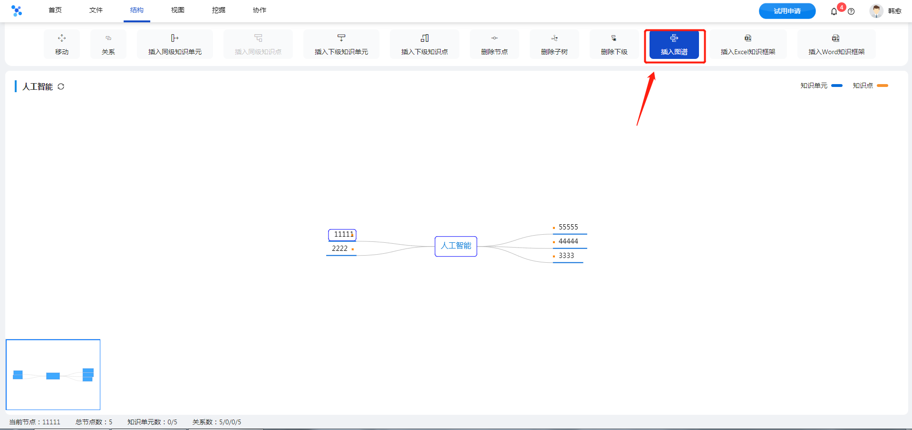Select the 11111 node
This screenshot has width=912, height=430.
click(x=342, y=234)
